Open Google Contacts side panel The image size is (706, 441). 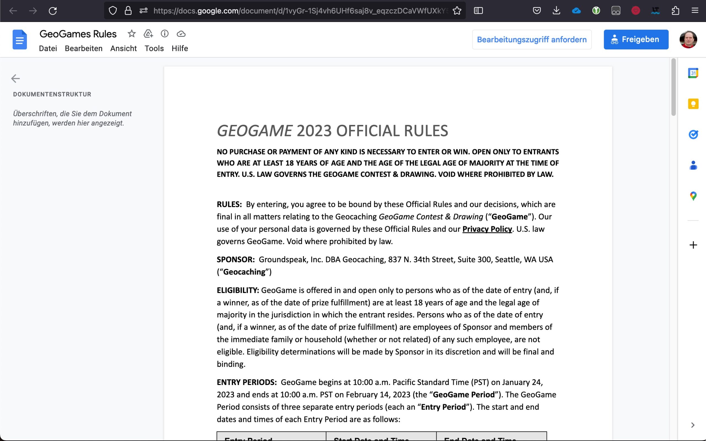(x=693, y=165)
